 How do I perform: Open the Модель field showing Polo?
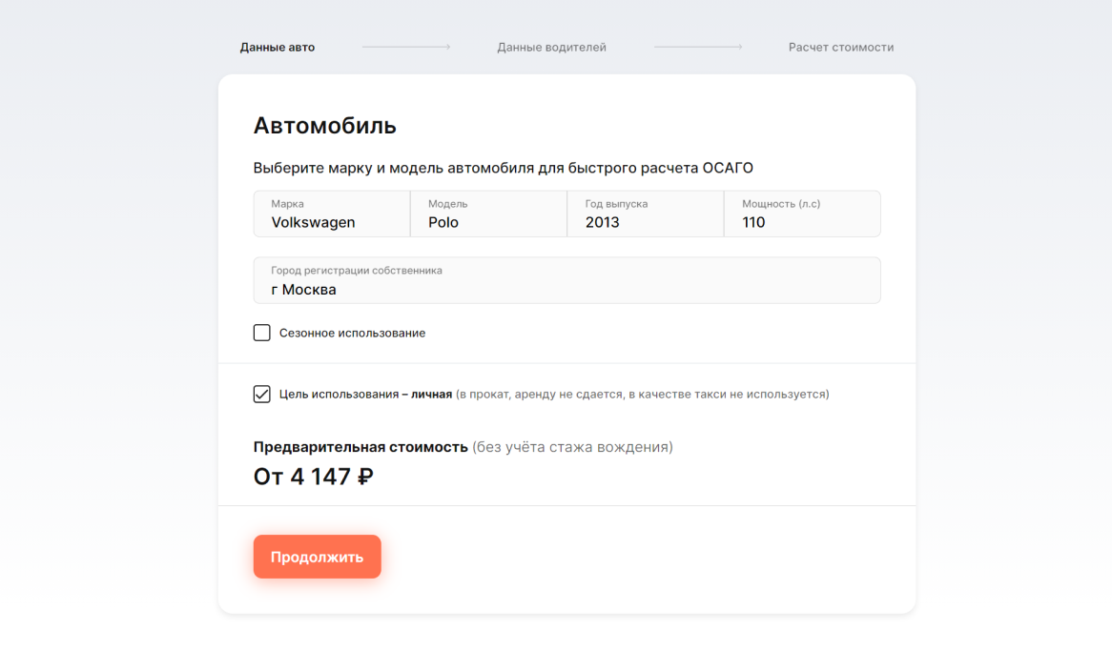pos(488,214)
